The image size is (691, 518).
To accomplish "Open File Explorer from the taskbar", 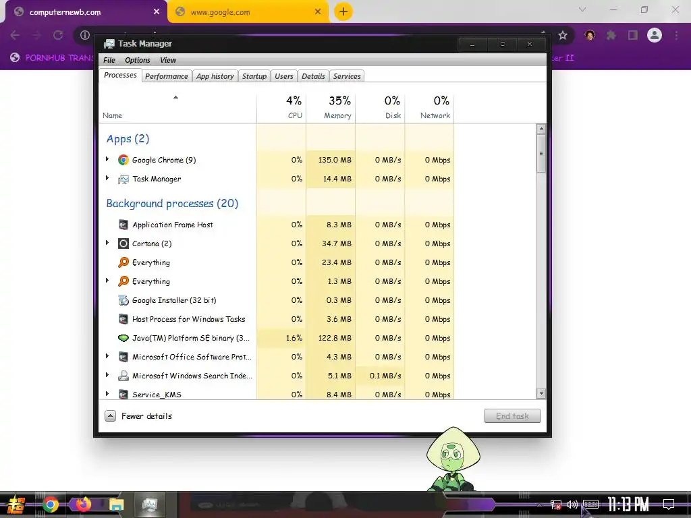I will pos(117,505).
